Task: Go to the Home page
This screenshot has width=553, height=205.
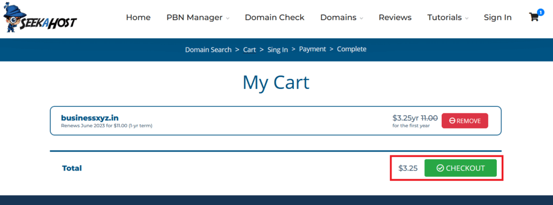Action: 138,17
